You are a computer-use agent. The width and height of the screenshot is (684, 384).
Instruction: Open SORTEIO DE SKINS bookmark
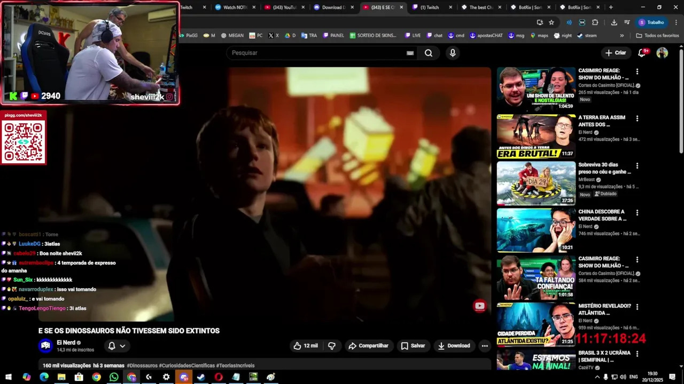[373, 36]
